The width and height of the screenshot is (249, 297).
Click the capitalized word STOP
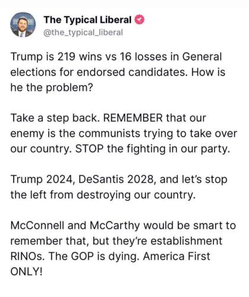(x=89, y=148)
